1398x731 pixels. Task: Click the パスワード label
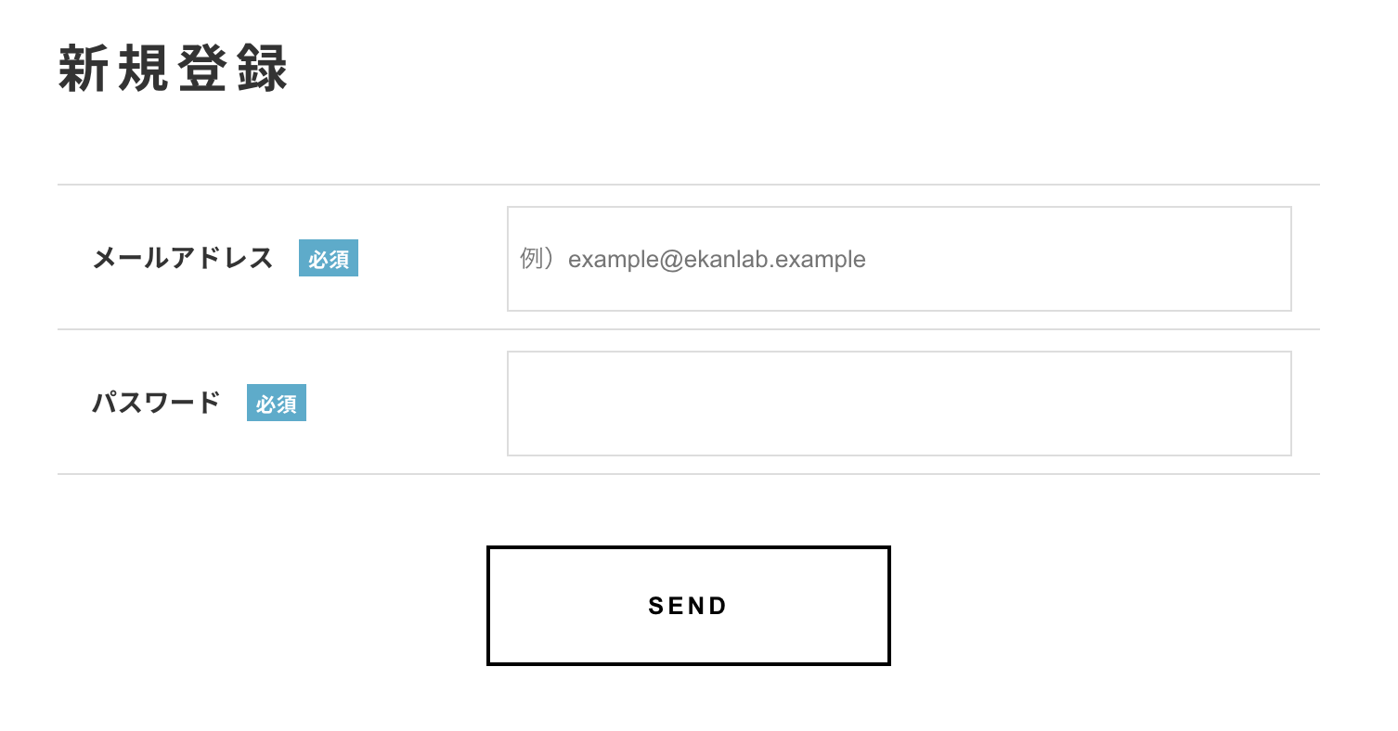[x=156, y=403]
